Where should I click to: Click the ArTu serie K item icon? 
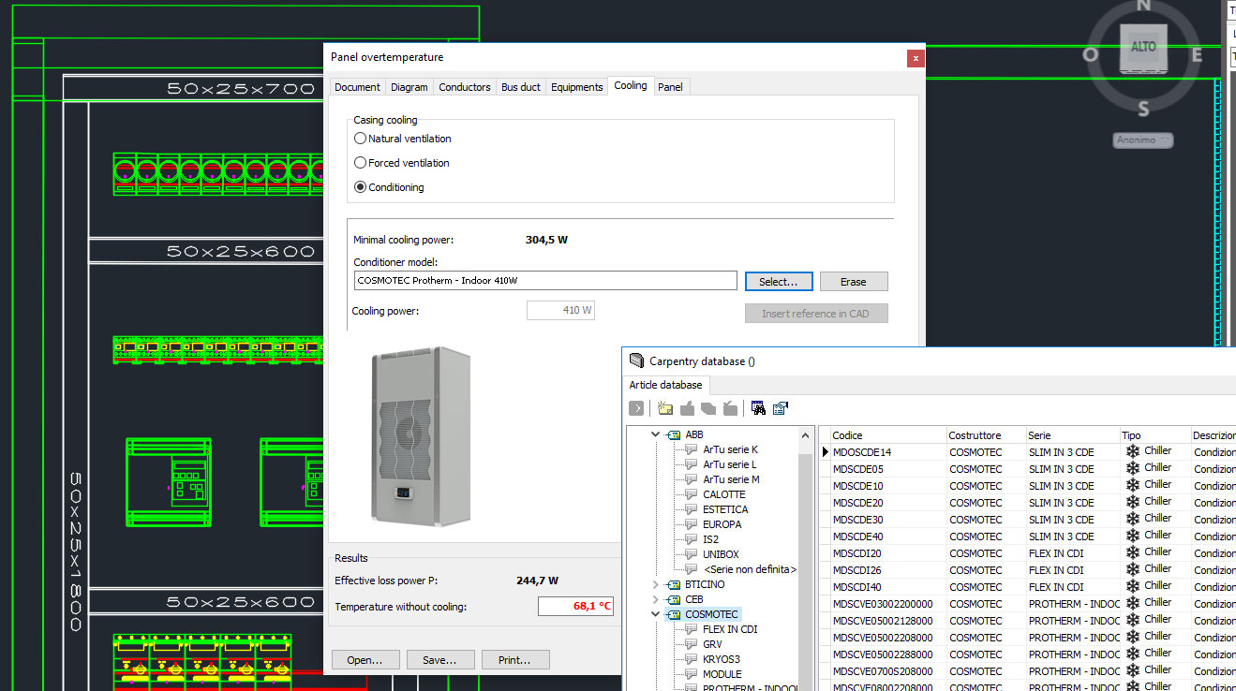tap(692, 449)
